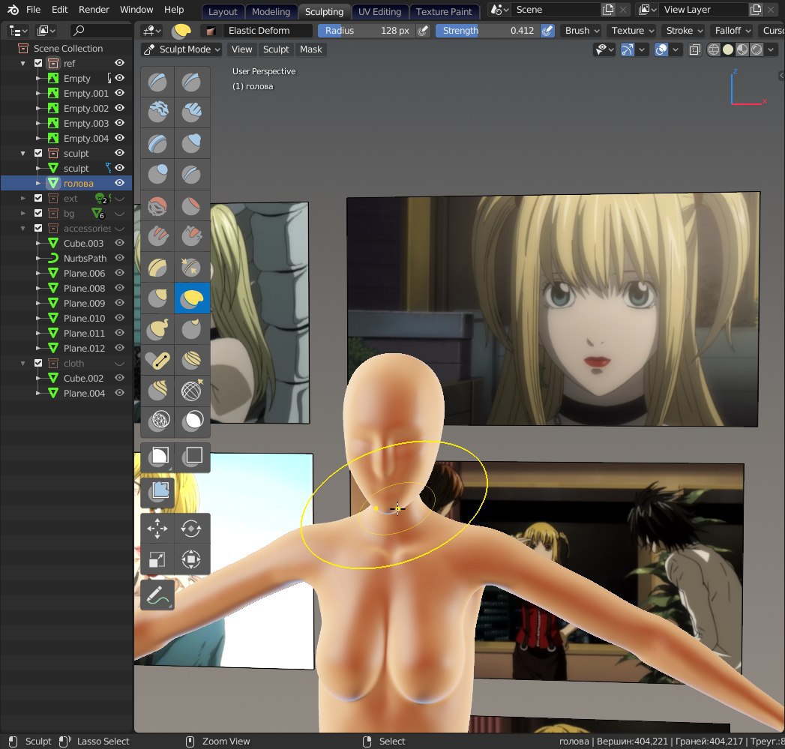Select the Mask brush tool
This screenshot has height=749, width=785.
coord(191,421)
